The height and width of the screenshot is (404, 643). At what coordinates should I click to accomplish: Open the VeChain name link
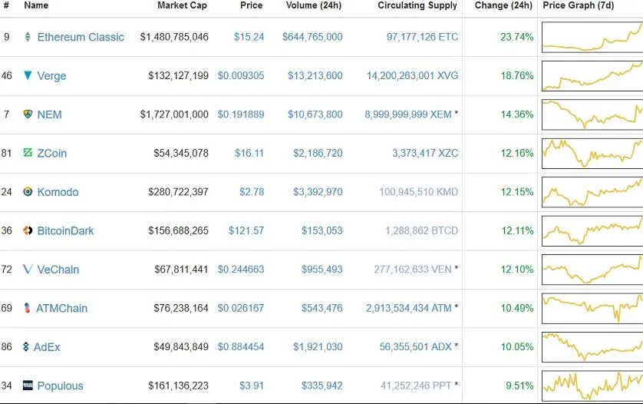(58, 270)
